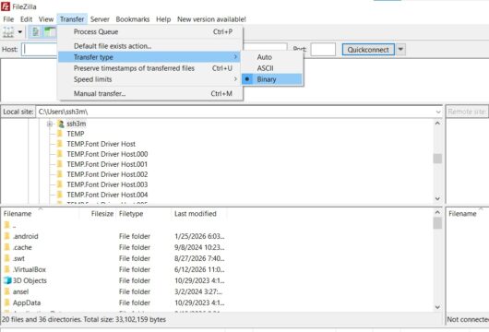Select TEMP.Font Driver Host.004 folder
Viewport: 489px width, 332px height.
[x=107, y=195]
